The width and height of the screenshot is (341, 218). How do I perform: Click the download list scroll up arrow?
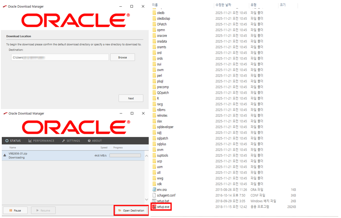[146, 156]
